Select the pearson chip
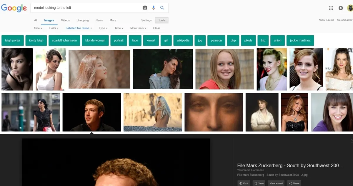This screenshot has width=353, height=186. point(216,40)
